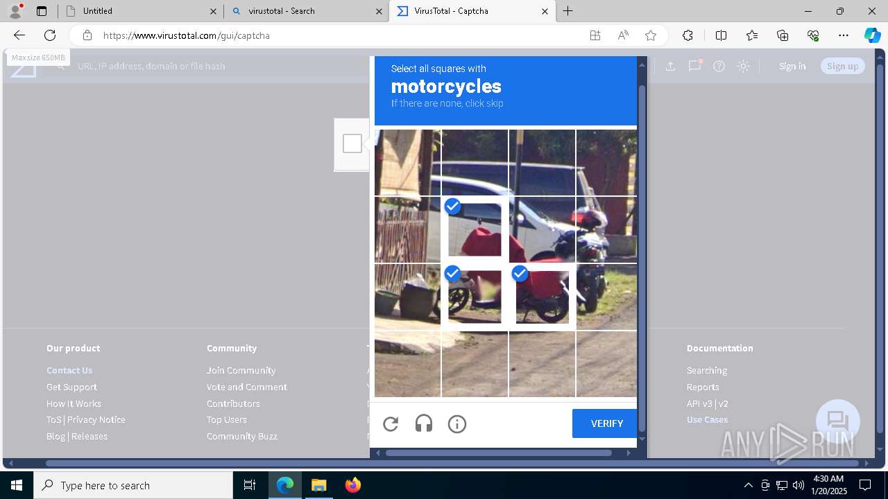This screenshot has width=888, height=499.
Task: Open the Collections icon
Action: point(783,35)
